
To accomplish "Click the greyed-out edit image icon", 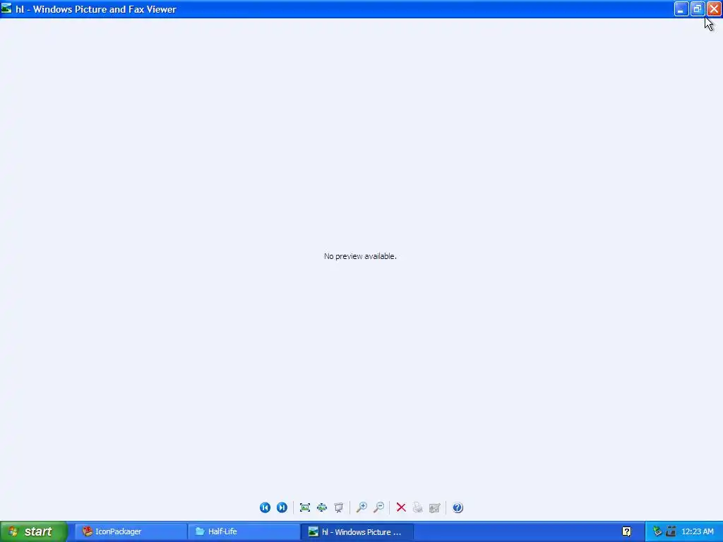I will click(434, 507).
